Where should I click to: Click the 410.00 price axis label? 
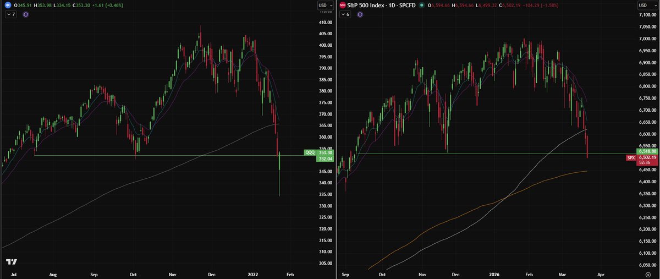[x=325, y=23]
